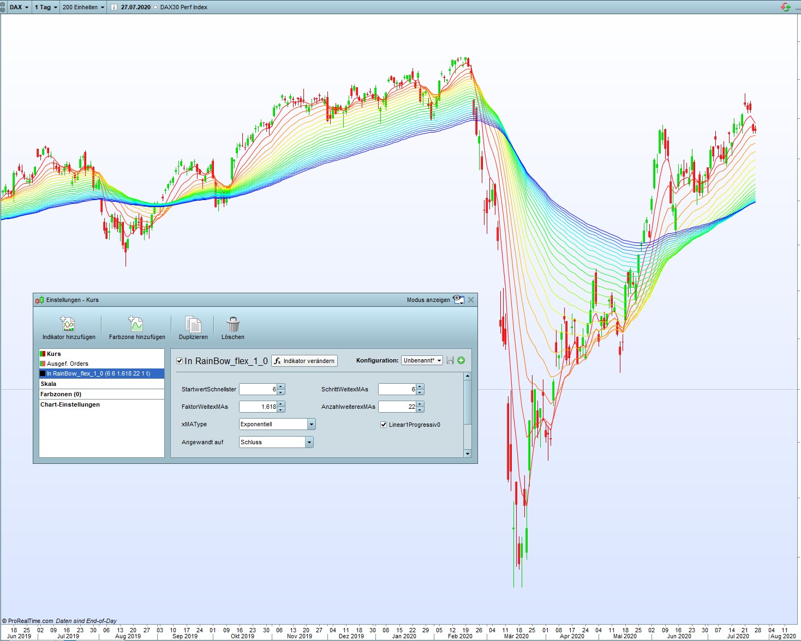Click the FaktorWeitexMAs input field

tap(258, 407)
